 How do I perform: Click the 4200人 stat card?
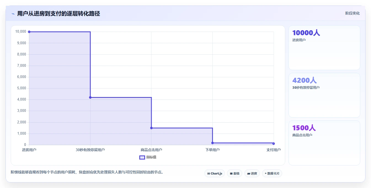click(x=324, y=95)
